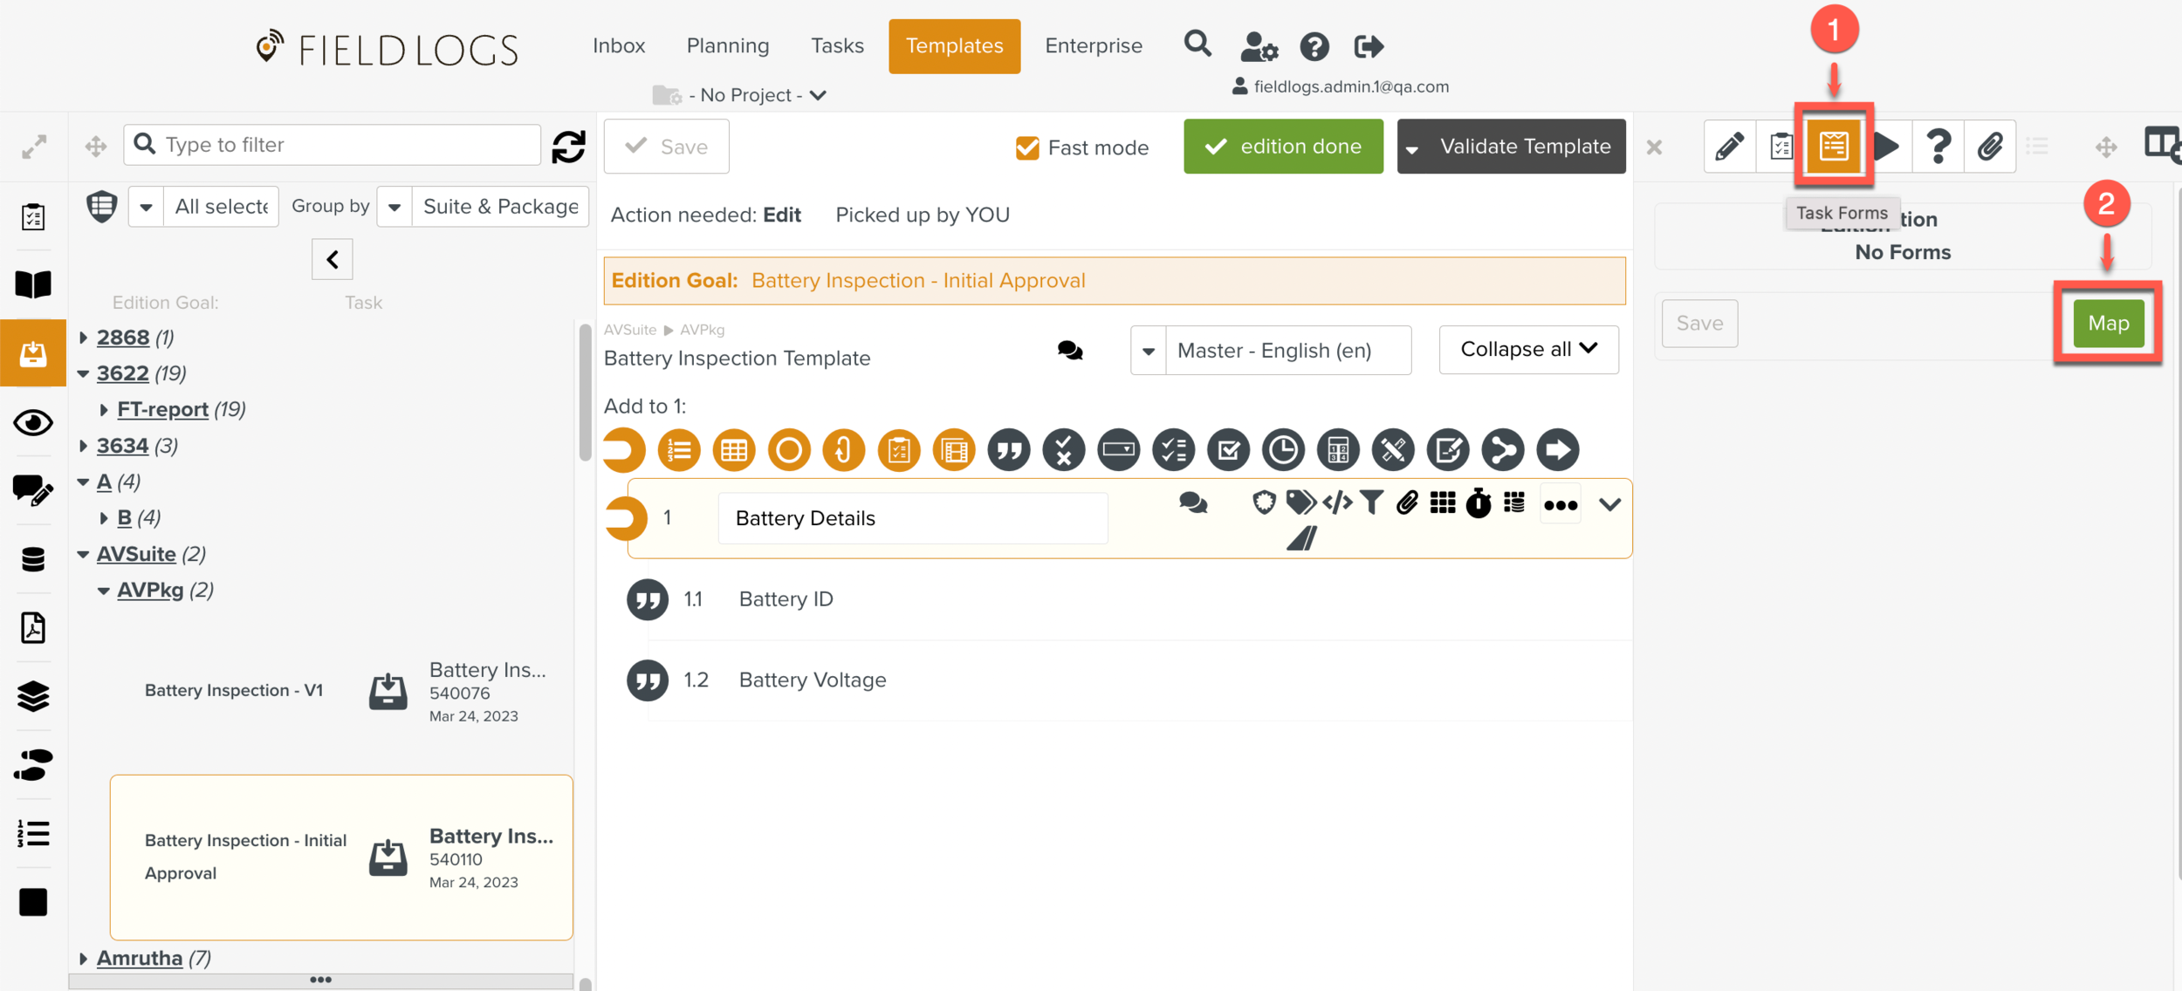Click the refresh icon beside filter box
The image size is (2182, 991).
568,147
